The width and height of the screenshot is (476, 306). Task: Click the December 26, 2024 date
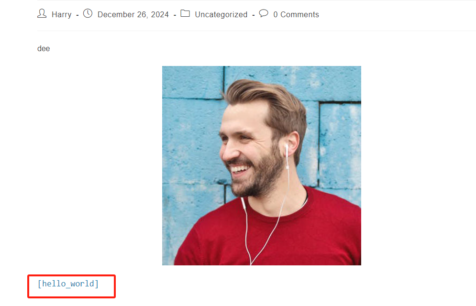[x=133, y=15]
